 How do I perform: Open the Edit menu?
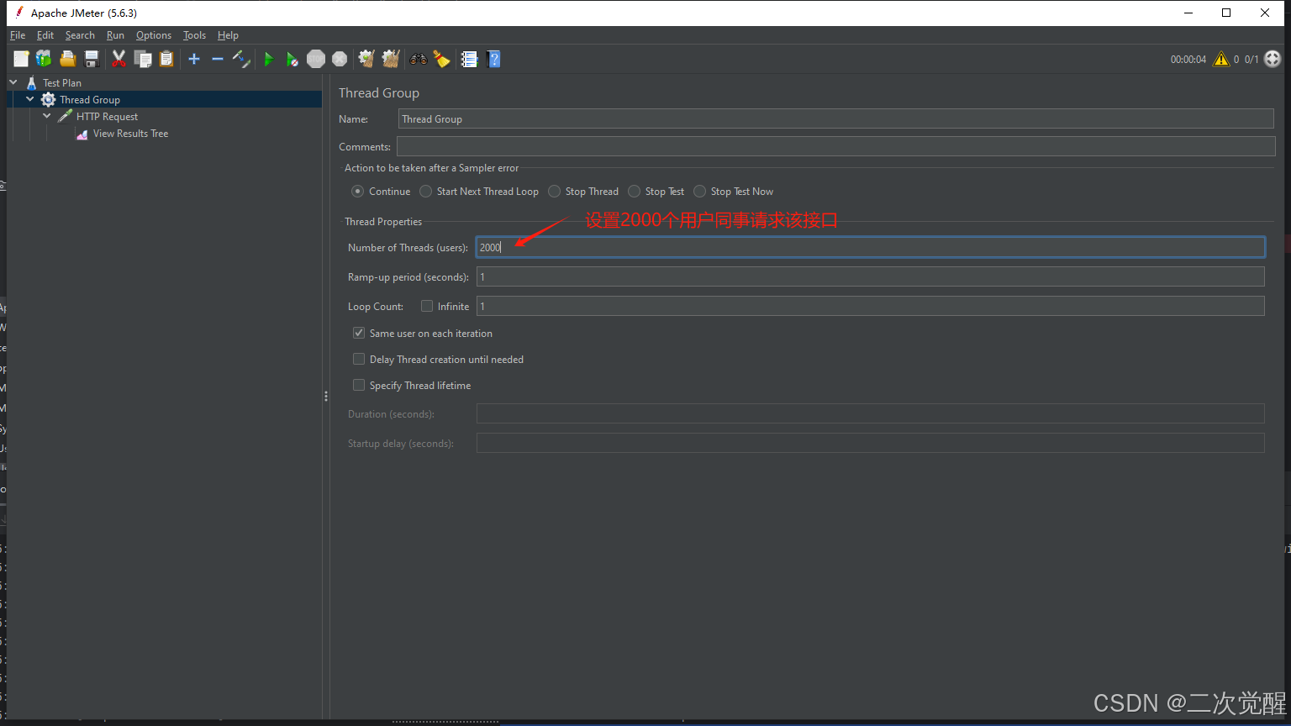45,35
